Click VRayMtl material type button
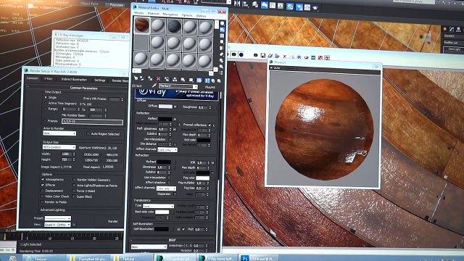Viewport: 464px width, 261px height. coord(210,87)
